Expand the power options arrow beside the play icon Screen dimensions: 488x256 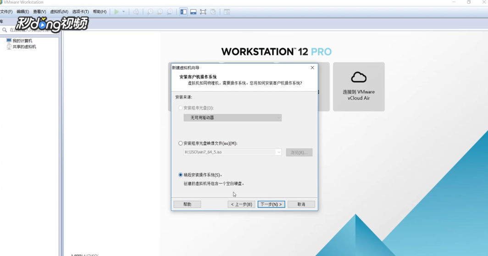click(123, 12)
